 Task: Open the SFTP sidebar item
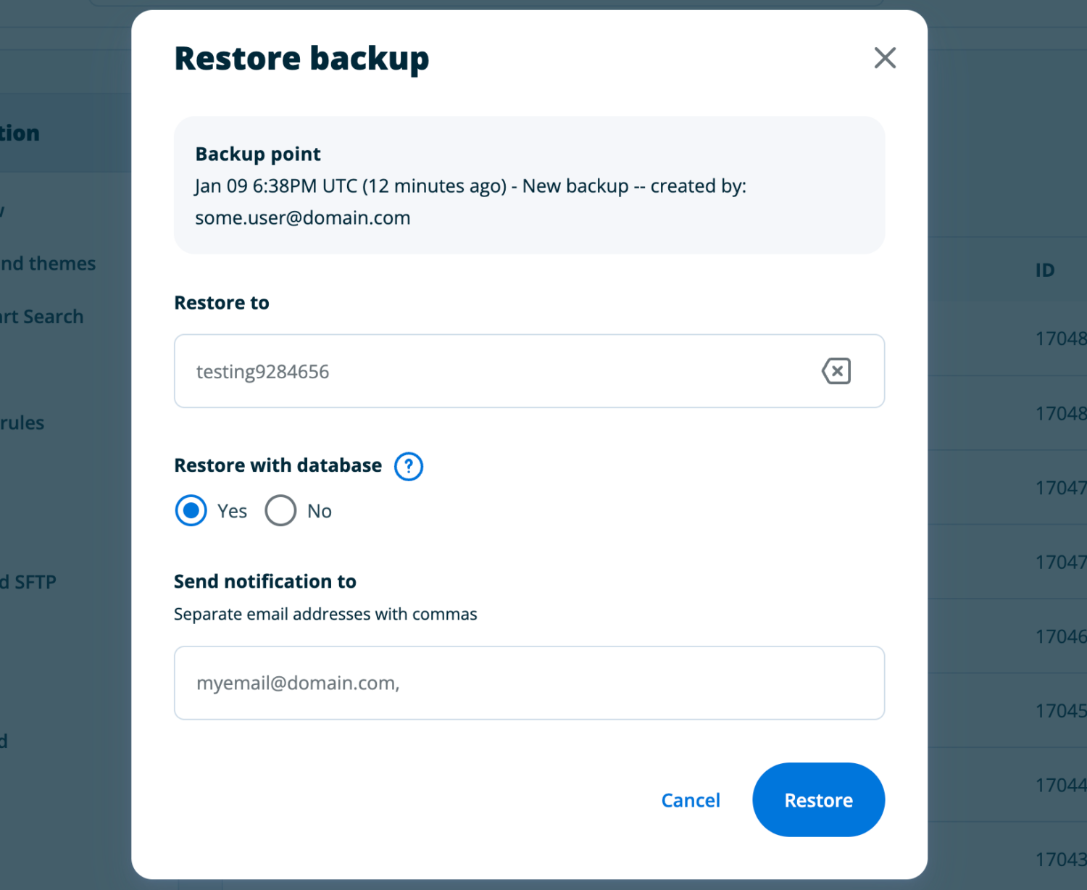(x=29, y=581)
